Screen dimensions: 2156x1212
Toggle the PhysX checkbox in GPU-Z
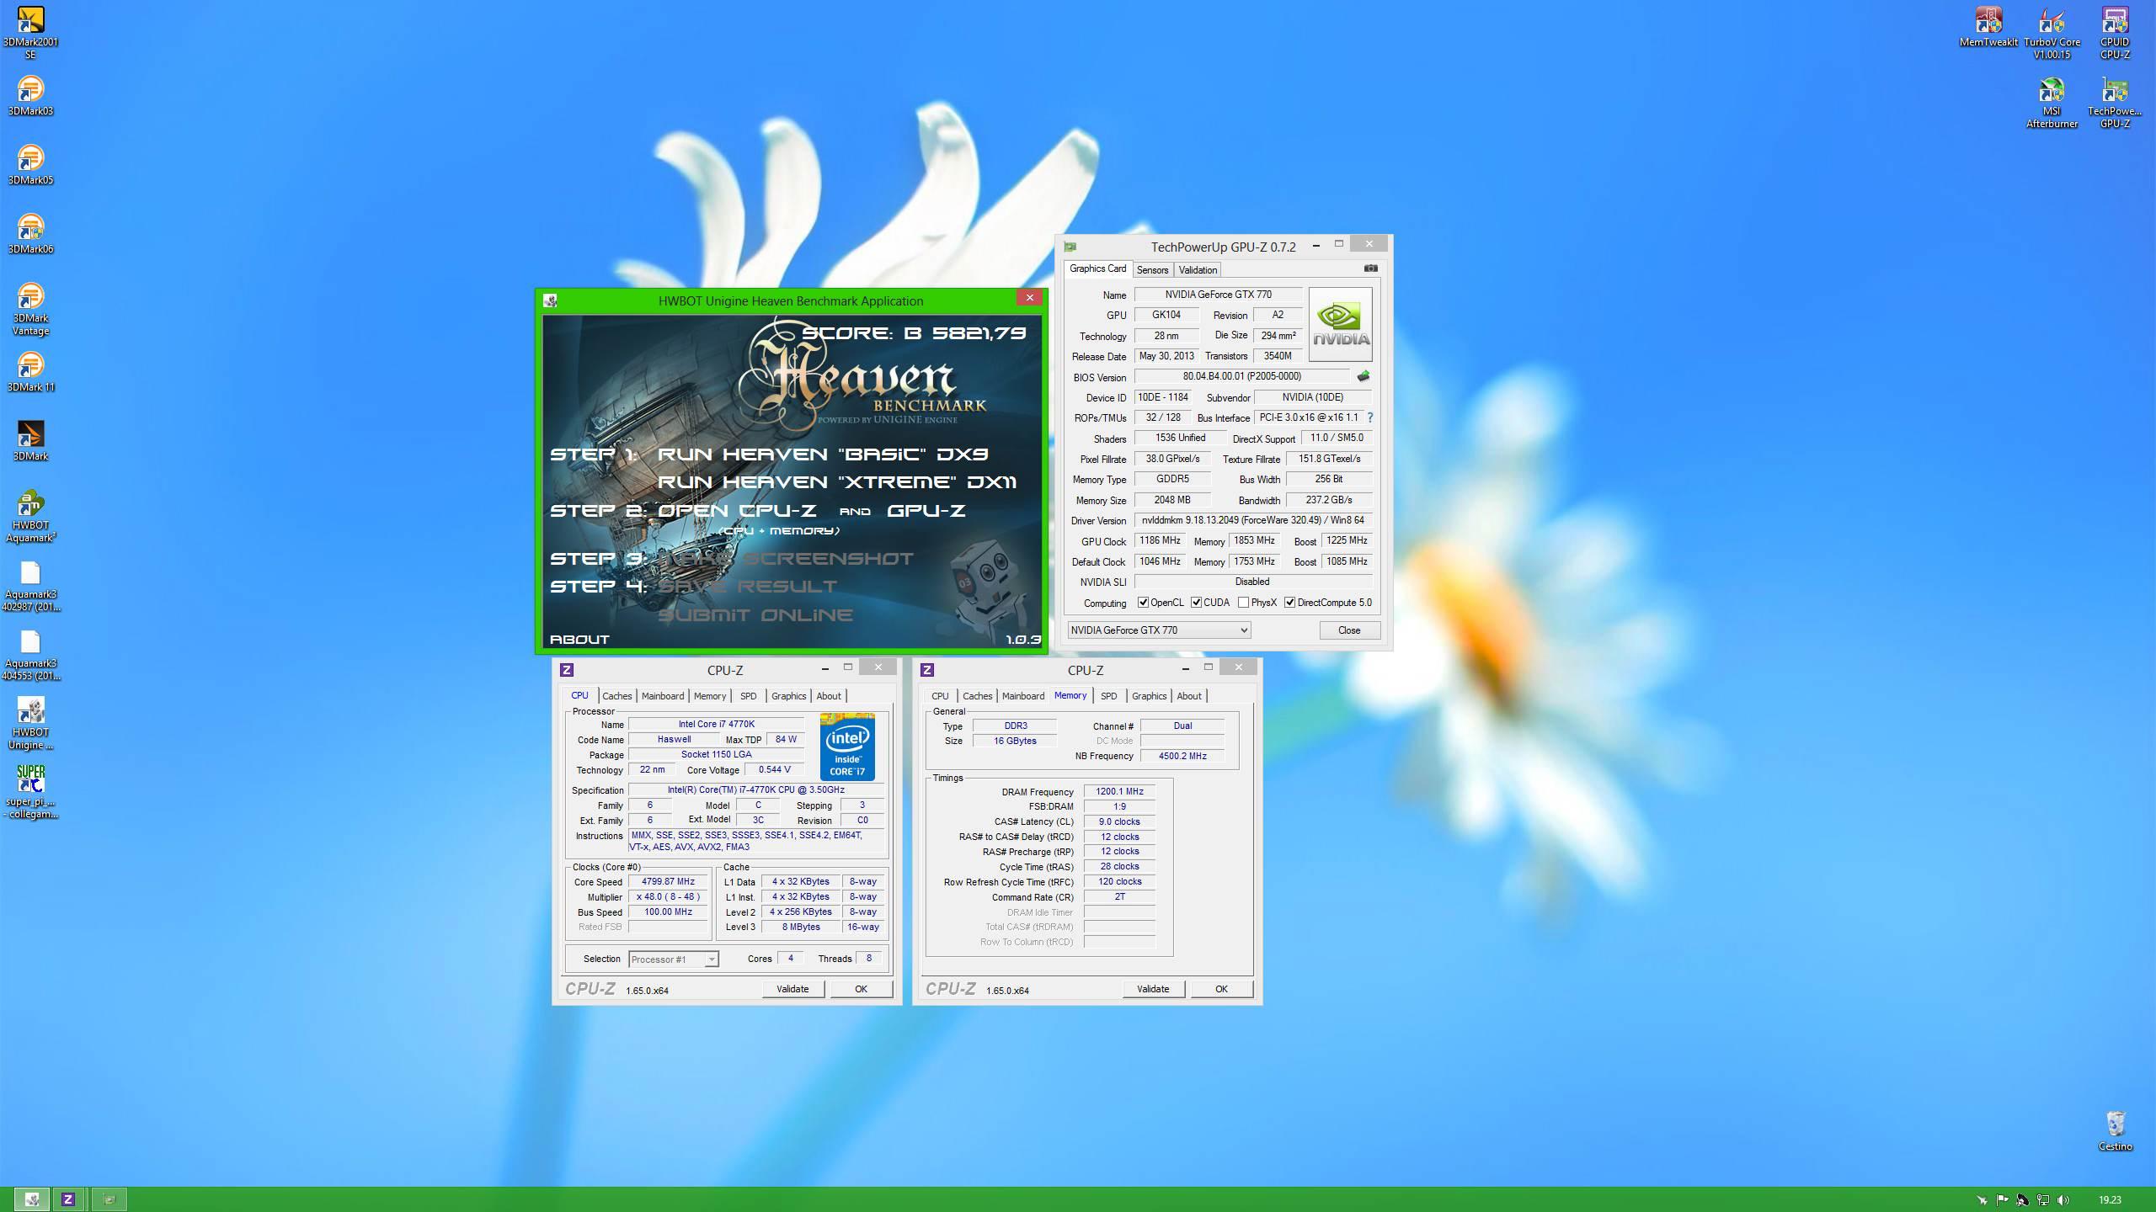tap(1243, 603)
